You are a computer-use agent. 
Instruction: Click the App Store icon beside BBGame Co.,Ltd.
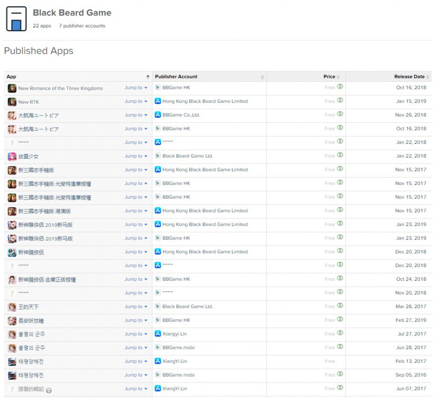[158, 115]
